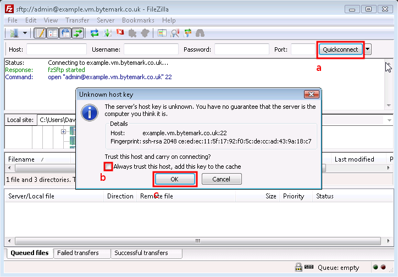Click message log scroll down arrow
Image resolution: width=398 pixels, height=277 pixels.
(x=389, y=106)
